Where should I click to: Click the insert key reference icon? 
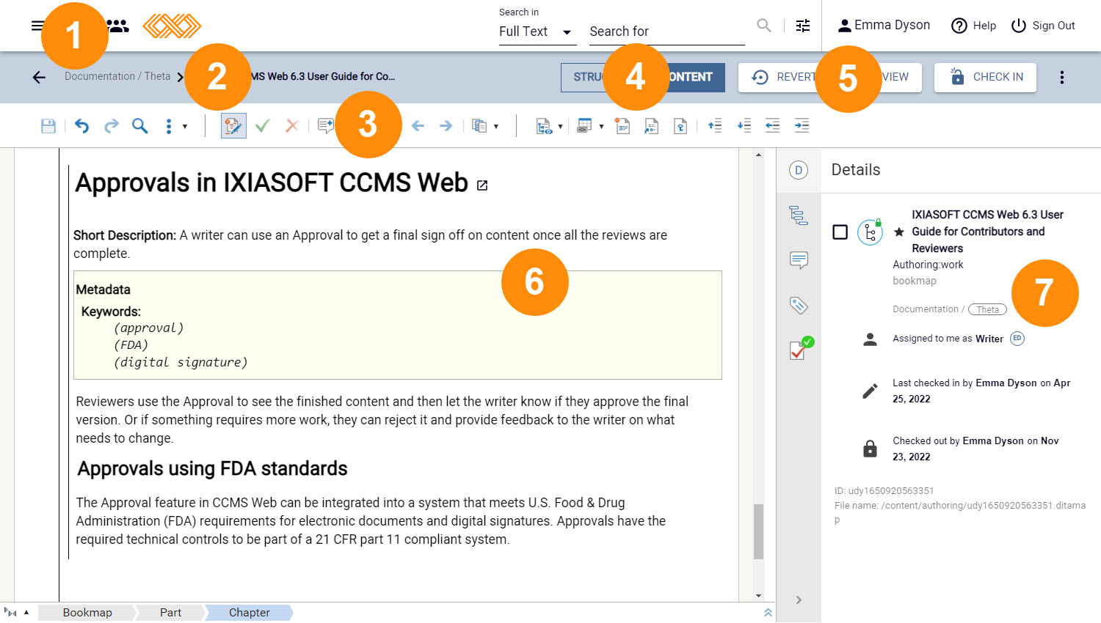(680, 126)
